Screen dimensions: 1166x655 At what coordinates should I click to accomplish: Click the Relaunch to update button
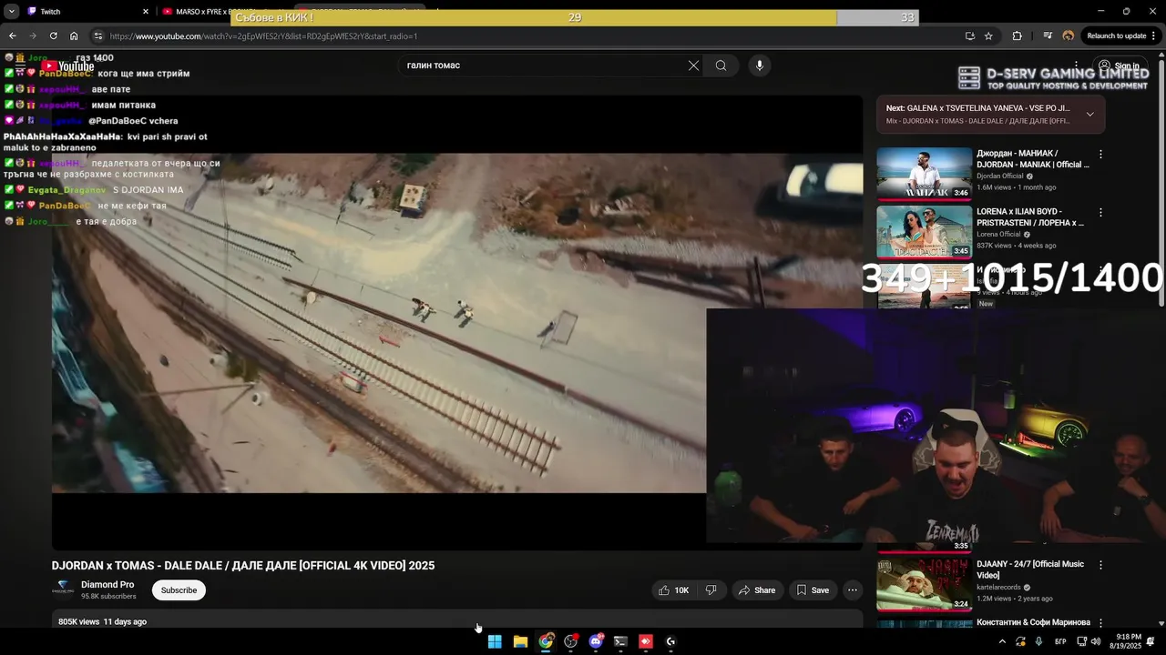tap(1117, 36)
